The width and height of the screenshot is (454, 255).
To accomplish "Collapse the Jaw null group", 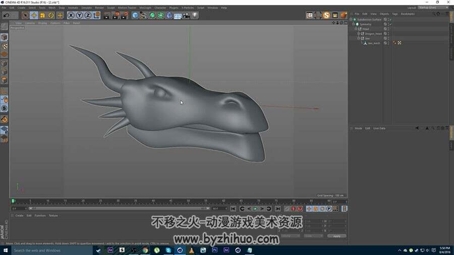I will [x=359, y=38].
